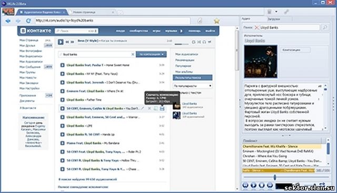
Task: Play Lloyd Banks – LPE track
Action: tap(62, 126)
